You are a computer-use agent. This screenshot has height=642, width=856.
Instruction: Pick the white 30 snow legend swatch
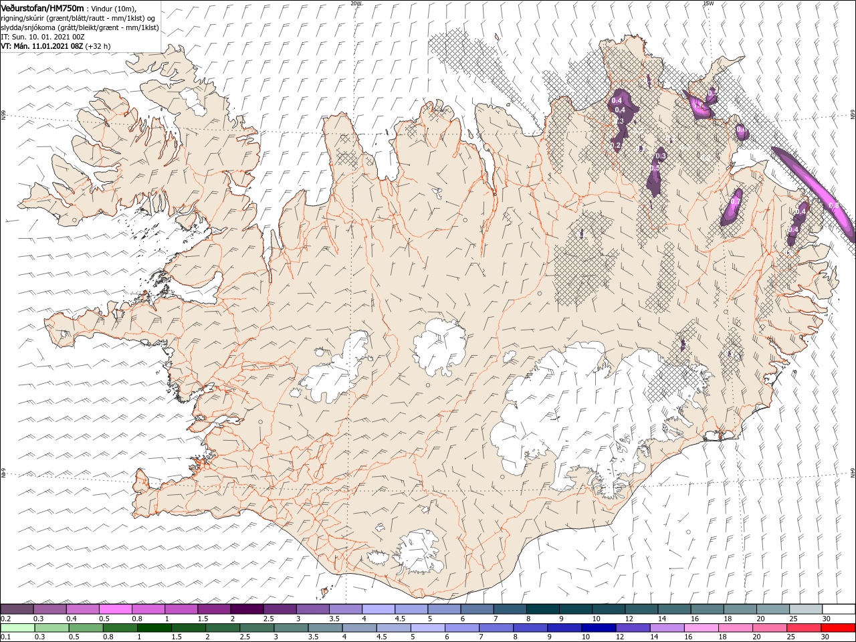839,609
